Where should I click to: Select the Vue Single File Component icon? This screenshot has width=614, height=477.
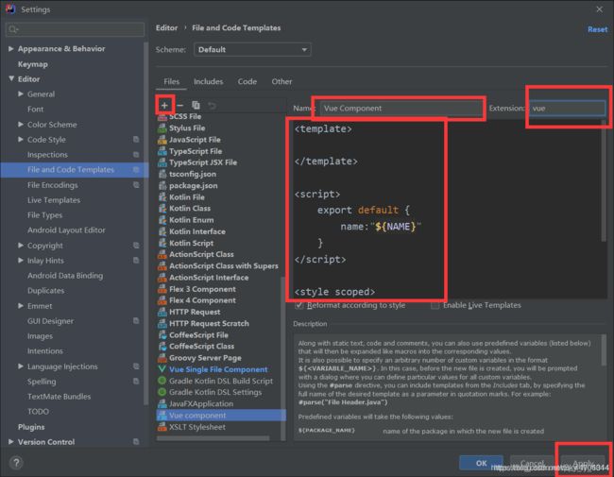tap(162, 369)
